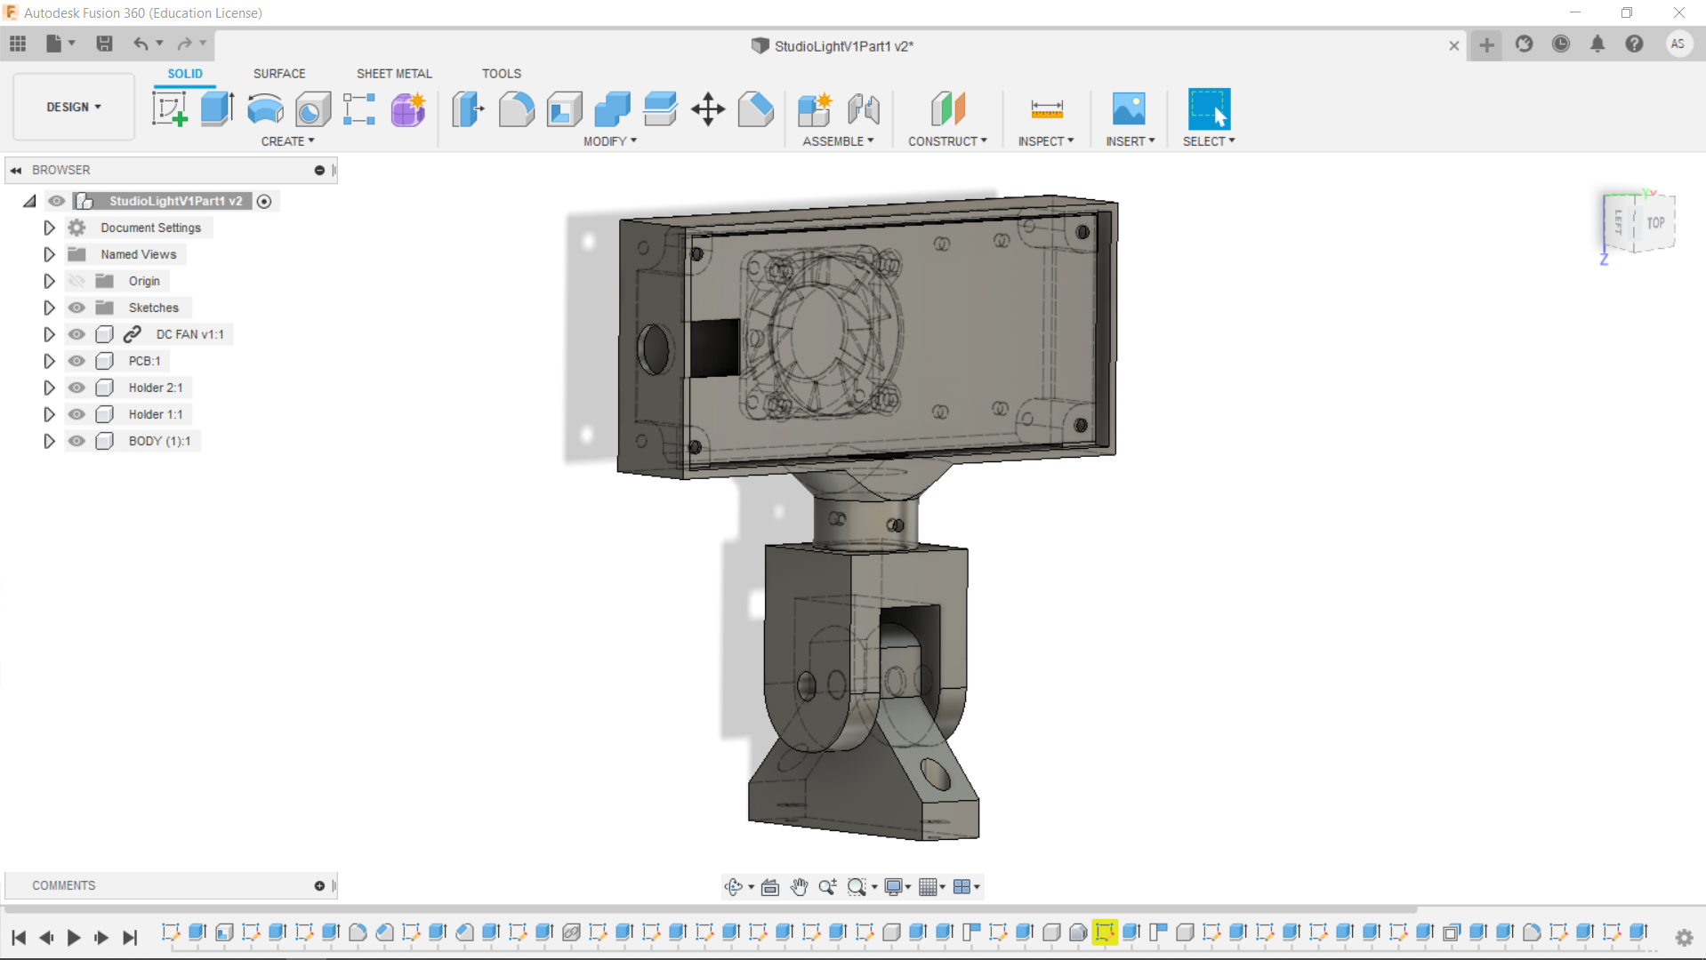The image size is (1706, 960).
Task: Select the Shell tool
Action: point(564,109)
